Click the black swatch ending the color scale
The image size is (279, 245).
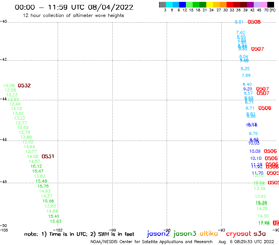271,5
